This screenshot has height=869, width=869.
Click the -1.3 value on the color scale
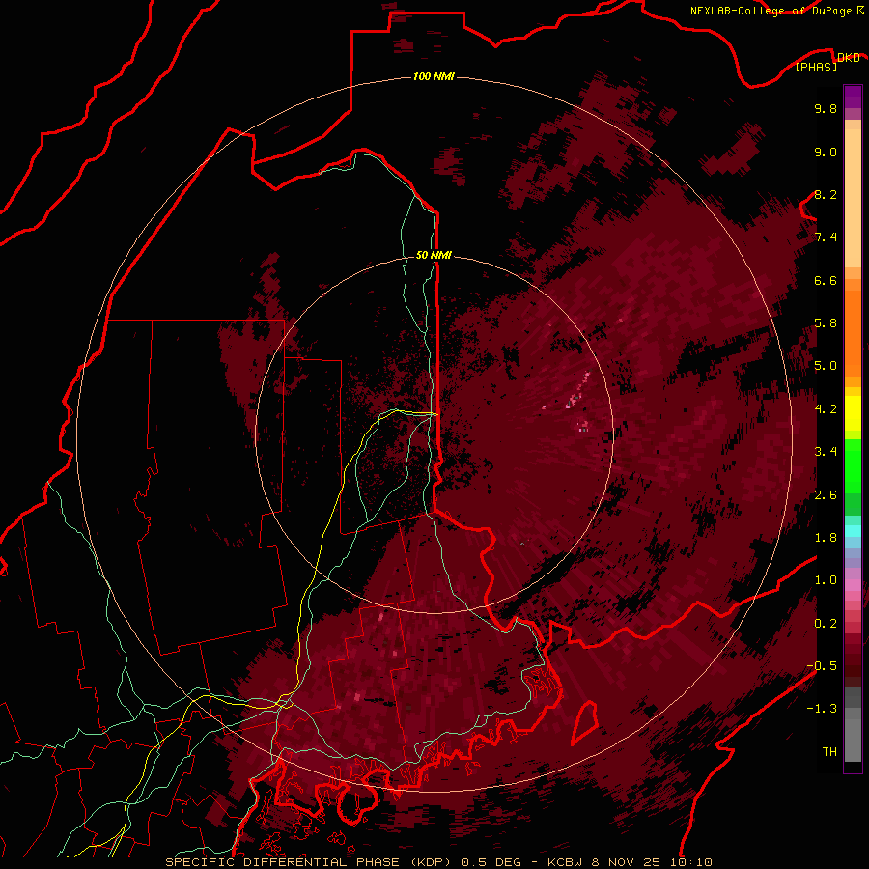tap(823, 709)
